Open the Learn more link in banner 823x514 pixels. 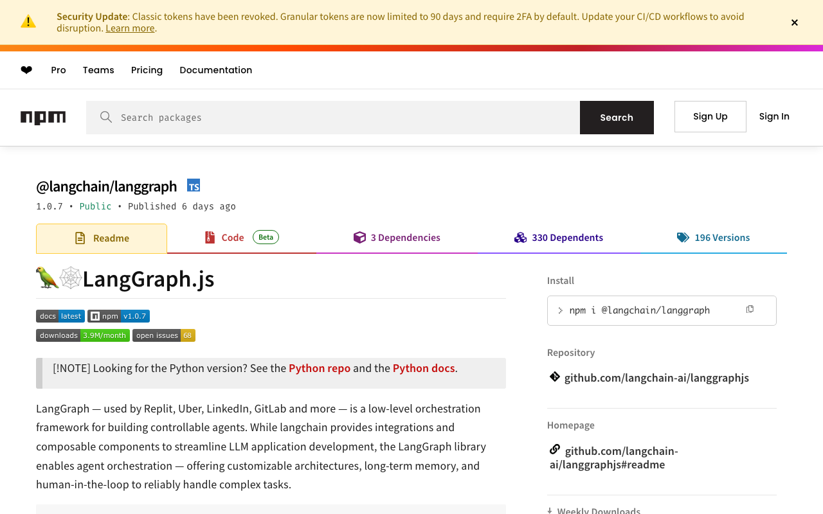click(x=130, y=28)
